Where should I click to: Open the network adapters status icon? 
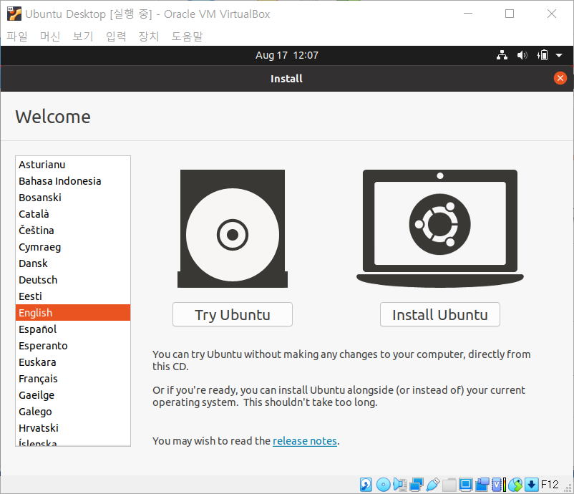tap(417, 485)
